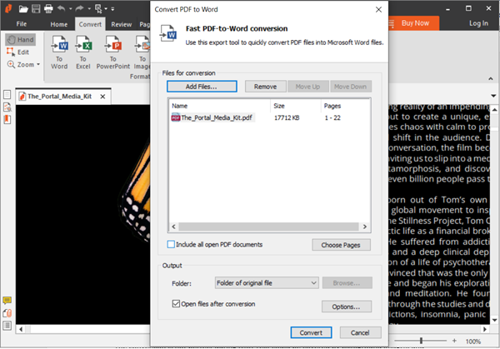
Task: Click the To Excel conversion icon
Action: pos(83,52)
